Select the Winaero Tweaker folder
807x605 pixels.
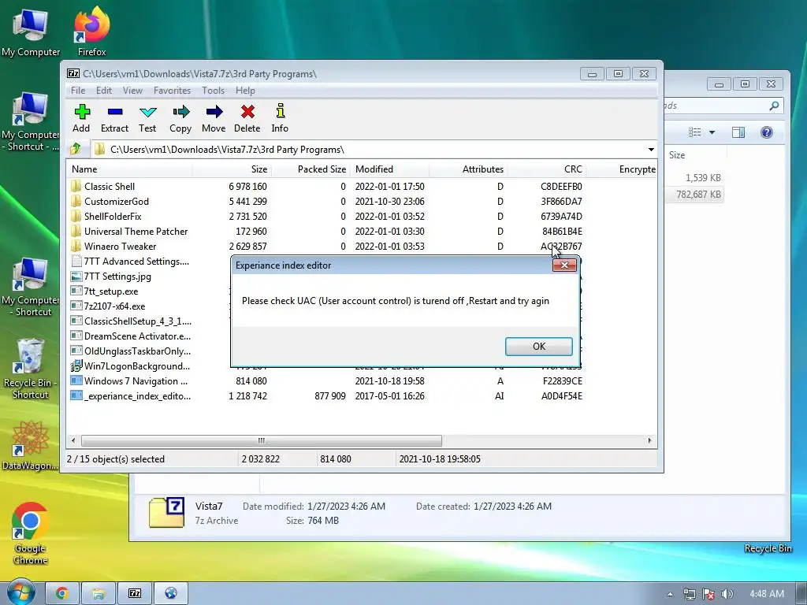click(120, 246)
